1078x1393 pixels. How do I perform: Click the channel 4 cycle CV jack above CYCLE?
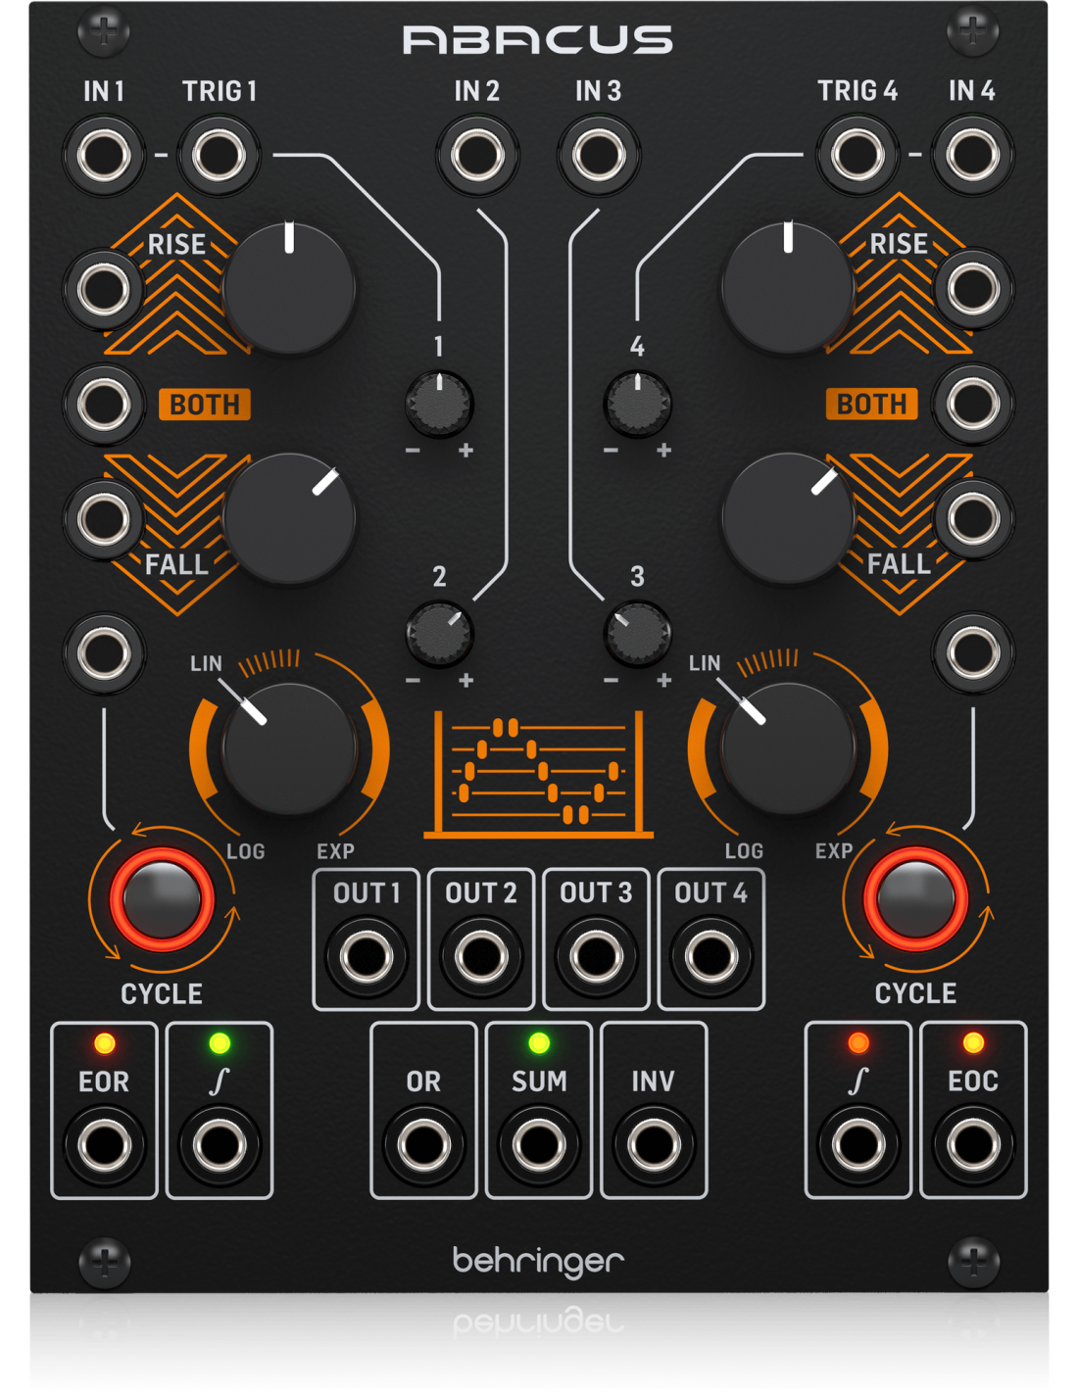click(x=972, y=653)
